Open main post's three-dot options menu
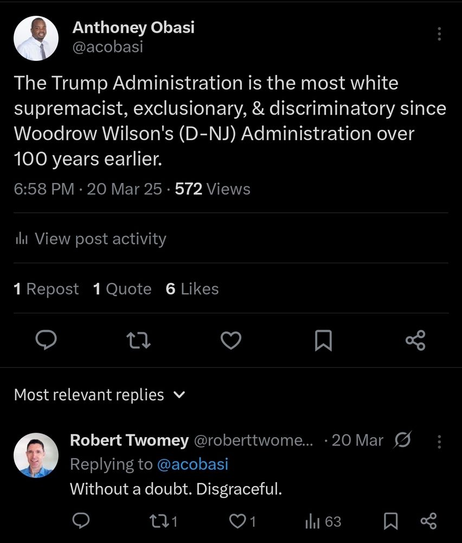 coord(439,34)
